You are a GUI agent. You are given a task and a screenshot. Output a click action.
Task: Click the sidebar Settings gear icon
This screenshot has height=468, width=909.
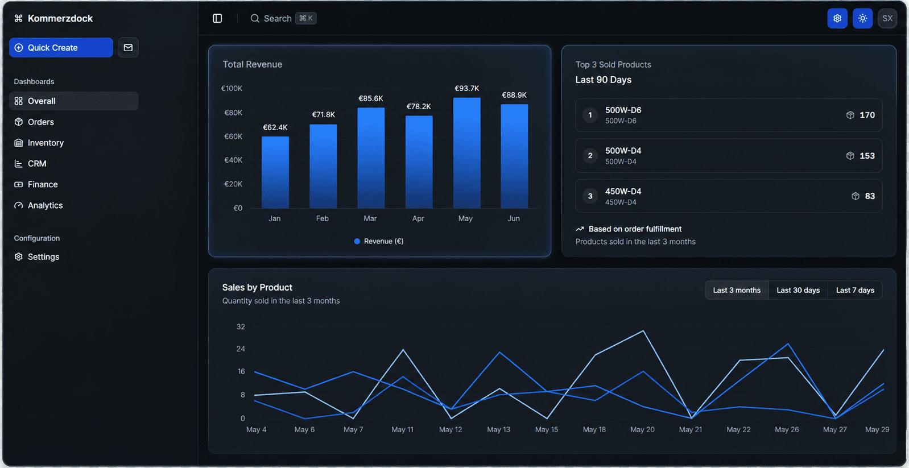[x=19, y=257]
